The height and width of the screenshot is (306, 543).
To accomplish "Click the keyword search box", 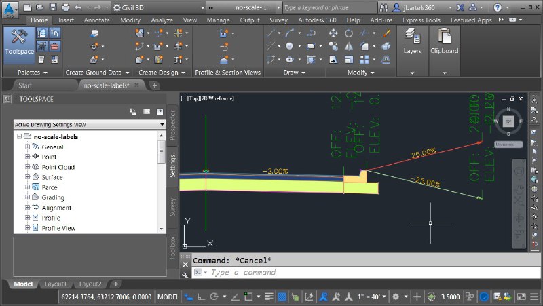I will pyautogui.click(x=330, y=7).
